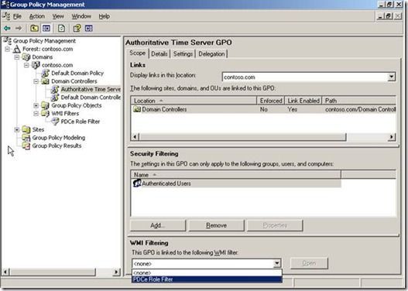Click the Group Policy Results icon

(x=26, y=145)
